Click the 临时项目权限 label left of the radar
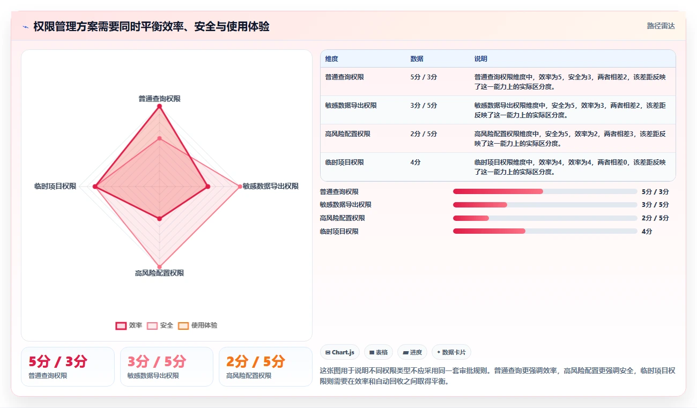Viewport: 697px width, 408px height. point(55,186)
